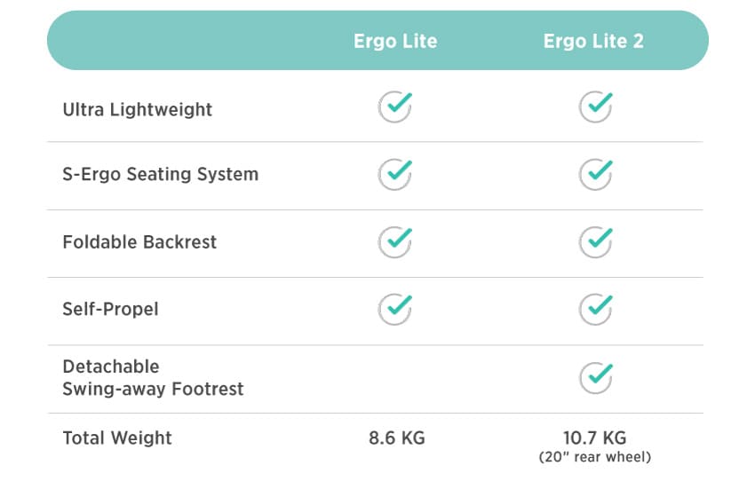Click the 8.6 KG weight value
Viewport: 755px width, 489px height.
pyautogui.click(x=397, y=438)
